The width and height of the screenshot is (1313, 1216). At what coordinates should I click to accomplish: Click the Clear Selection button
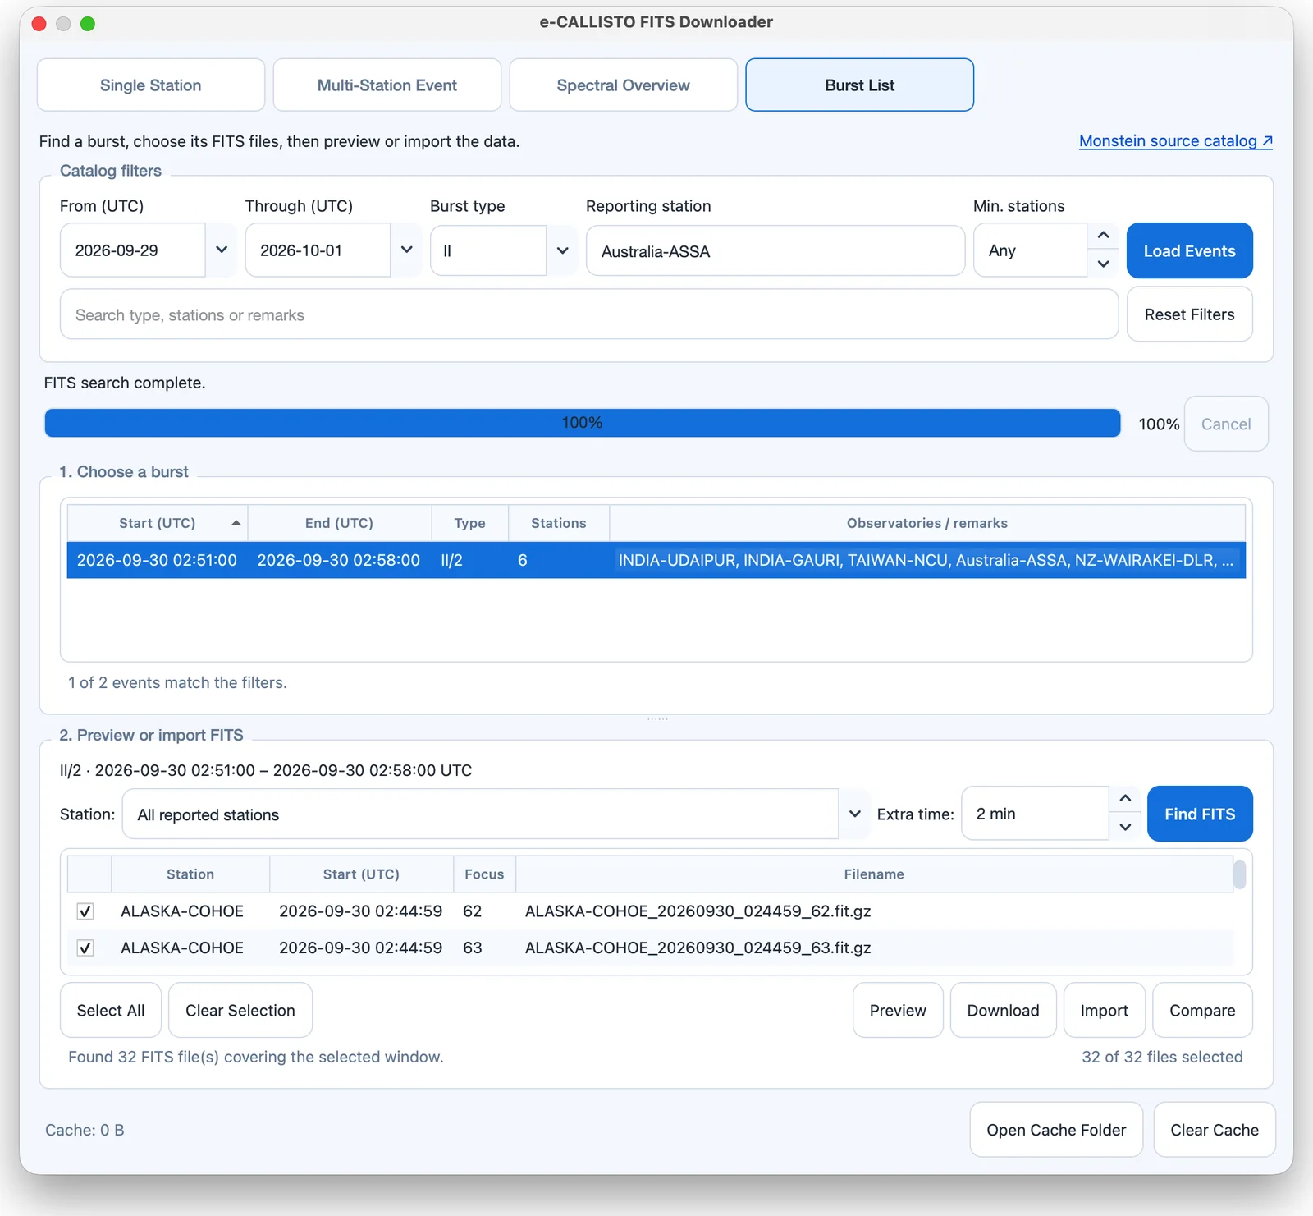[240, 1010]
